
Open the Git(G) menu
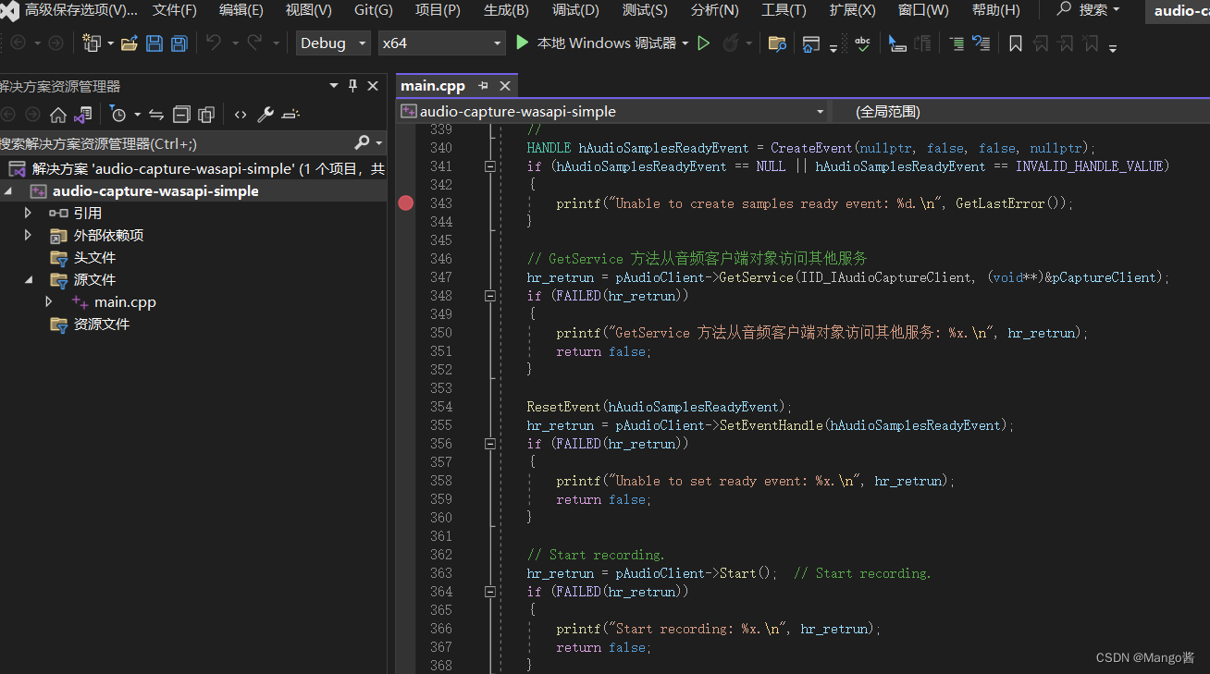[374, 10]
